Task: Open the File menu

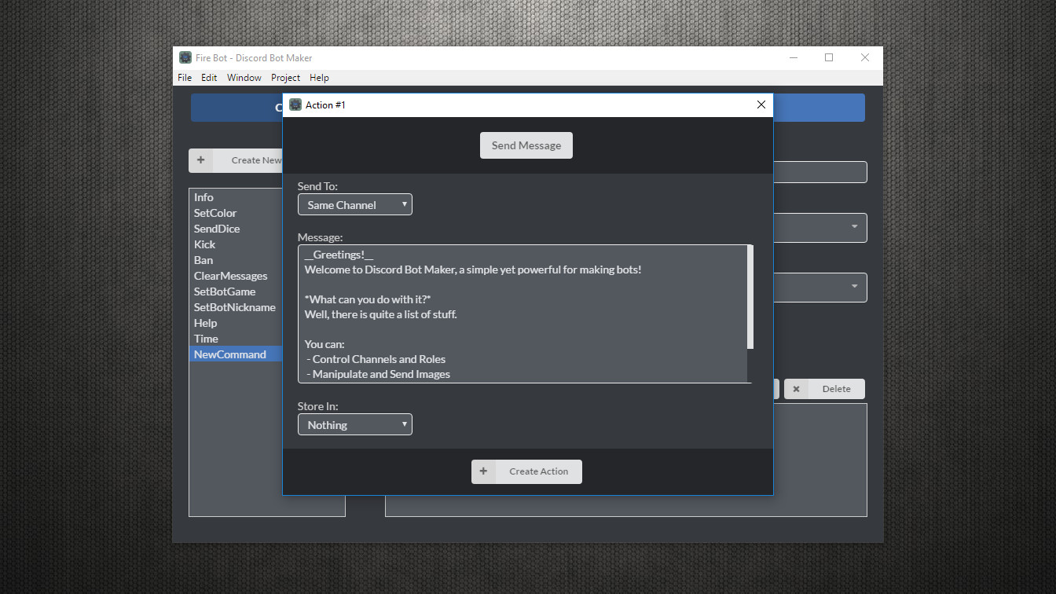Action: (x=184, y=77)
